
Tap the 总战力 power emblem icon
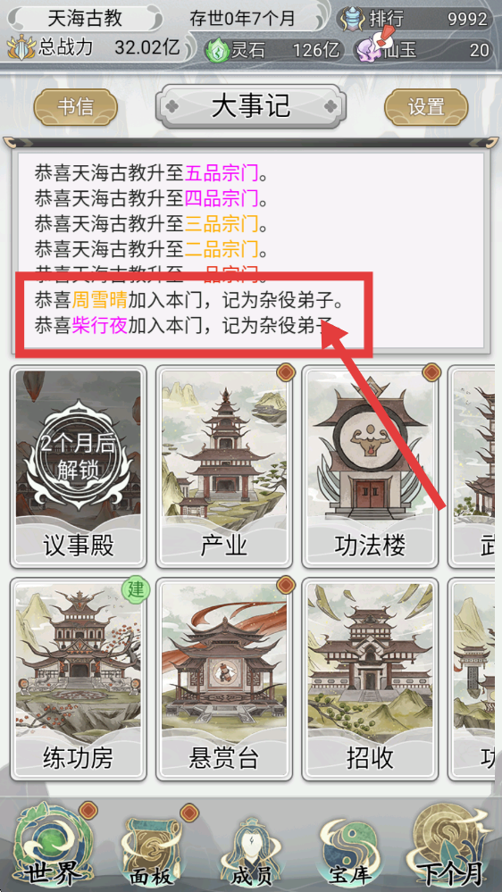(21, 48)
